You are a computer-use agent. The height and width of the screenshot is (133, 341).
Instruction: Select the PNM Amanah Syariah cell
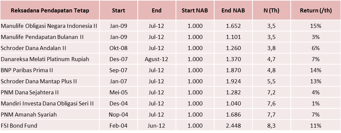pyautogui.click(x=50, y=114)
